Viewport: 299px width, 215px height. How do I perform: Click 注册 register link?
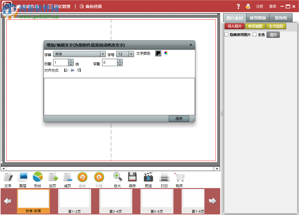(260, 6)
